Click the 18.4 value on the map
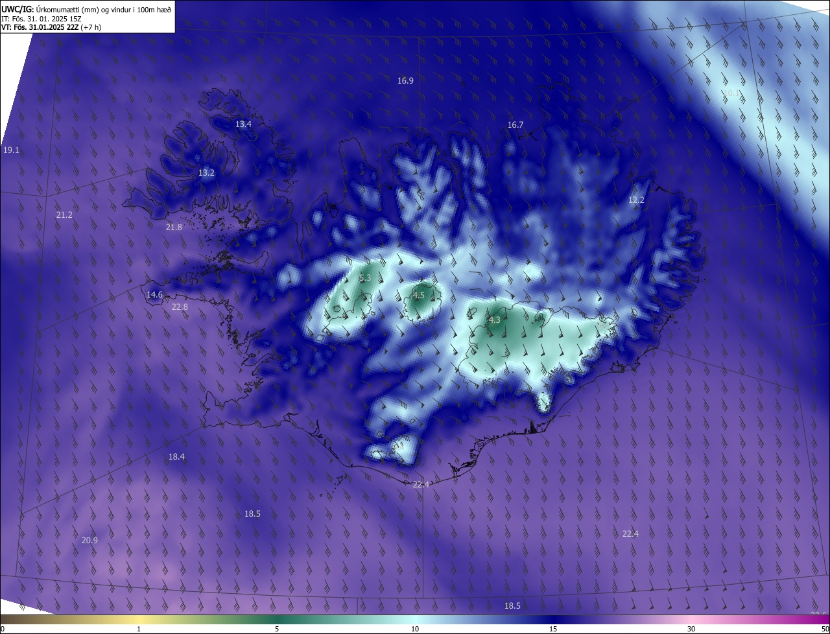The height and width of the screenshot is (634, 830). (x=176, y=456)
